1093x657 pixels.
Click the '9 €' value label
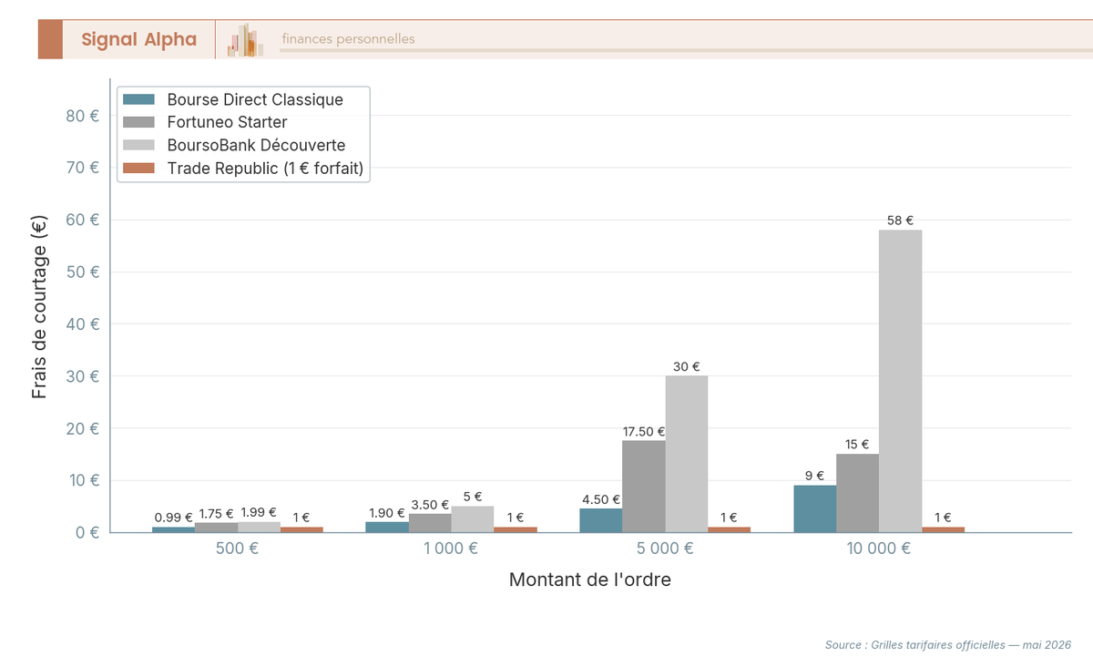815,476
